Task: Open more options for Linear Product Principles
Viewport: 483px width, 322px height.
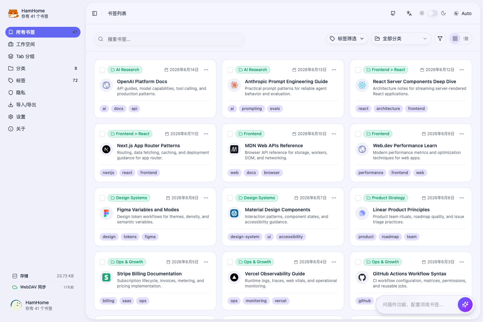Action: [x=462, y=198]
